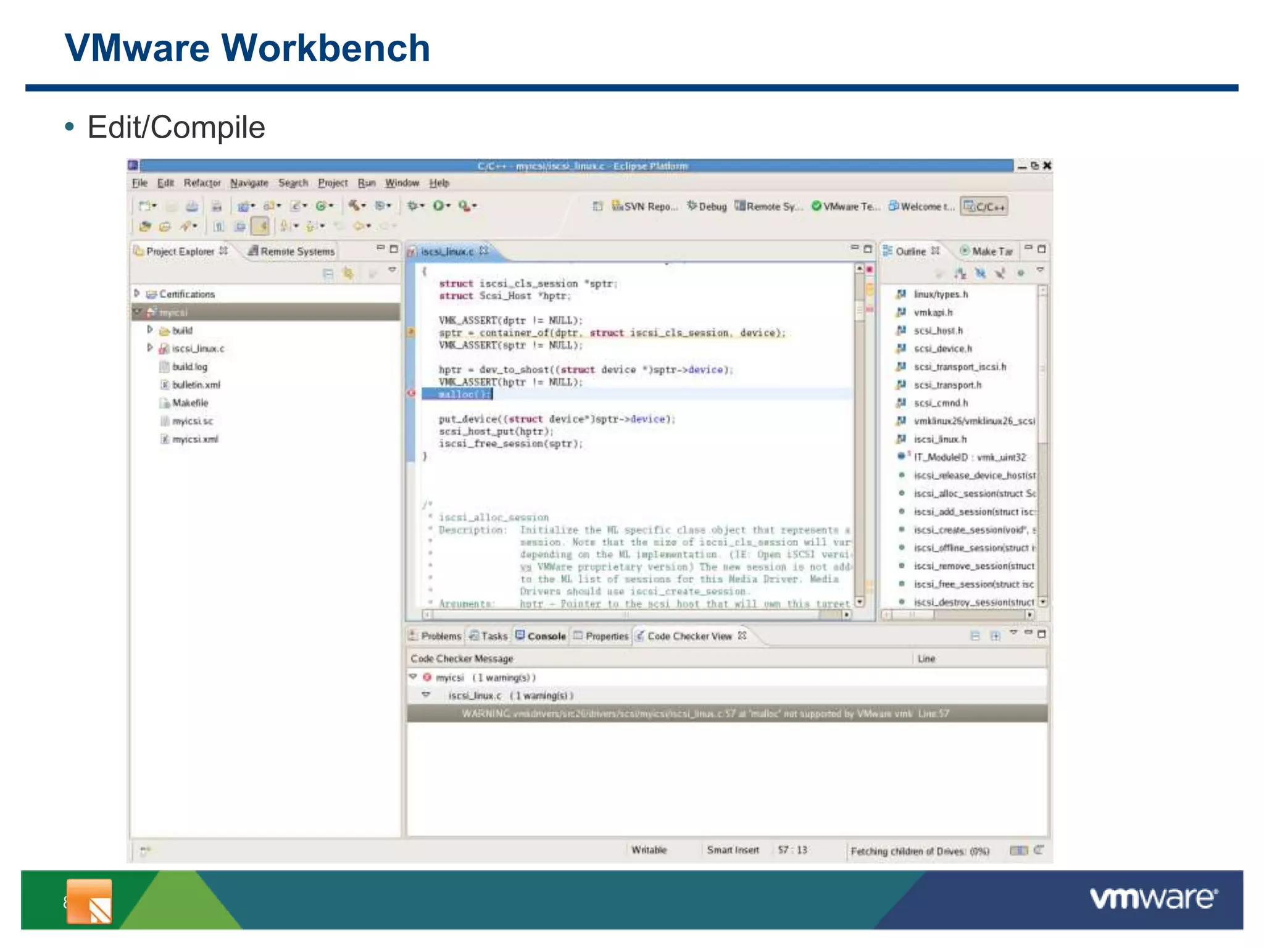Switch to the Remote Systems tab
Screen dimensions: 1264x948
[291, 251]
